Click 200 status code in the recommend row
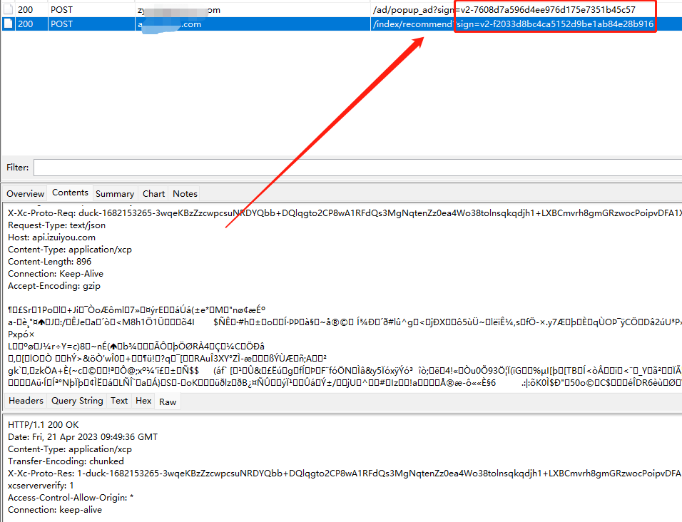Viewport: 682px width, 522px height. coord(25,24)
